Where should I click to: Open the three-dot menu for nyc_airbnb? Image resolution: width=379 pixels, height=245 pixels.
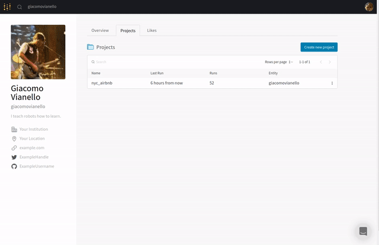pyautogui.click(x=332, y=83)
